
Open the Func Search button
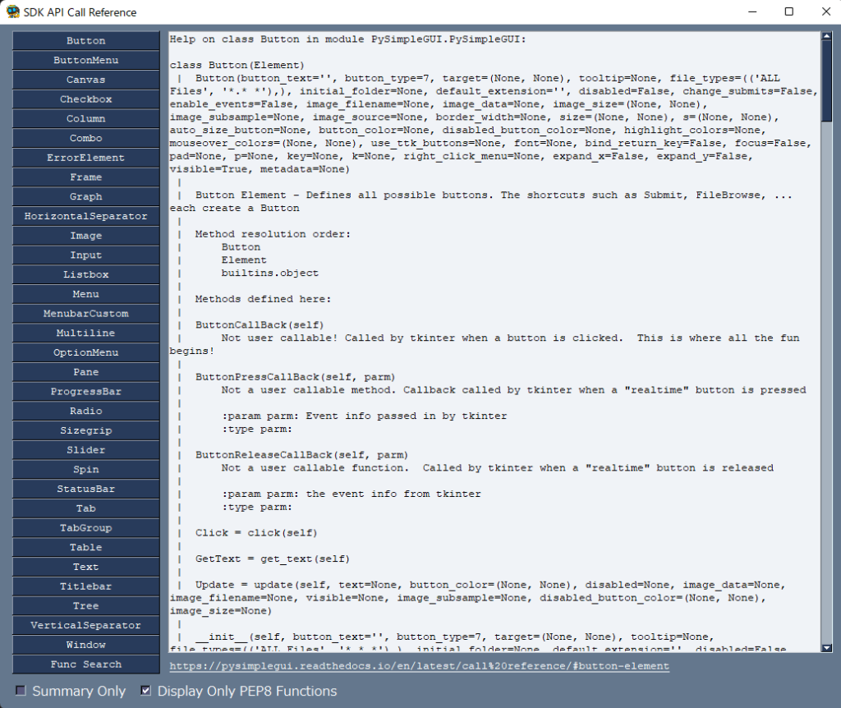(86, 664)
